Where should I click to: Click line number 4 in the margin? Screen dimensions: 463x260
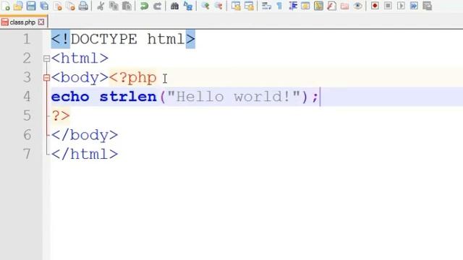click(x=27, y=97)
